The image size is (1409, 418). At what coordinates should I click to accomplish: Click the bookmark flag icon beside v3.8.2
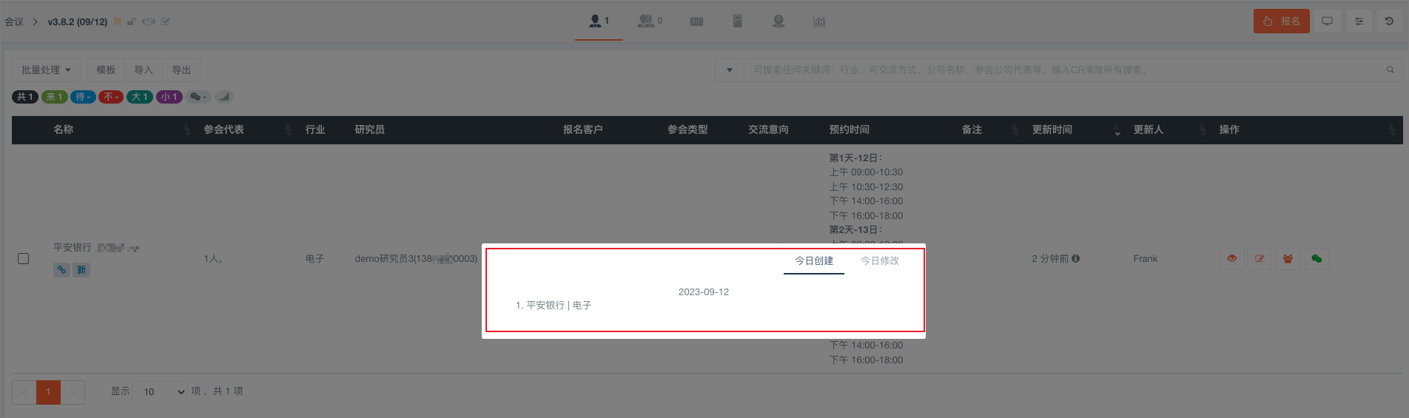click(x=118, y=21)
